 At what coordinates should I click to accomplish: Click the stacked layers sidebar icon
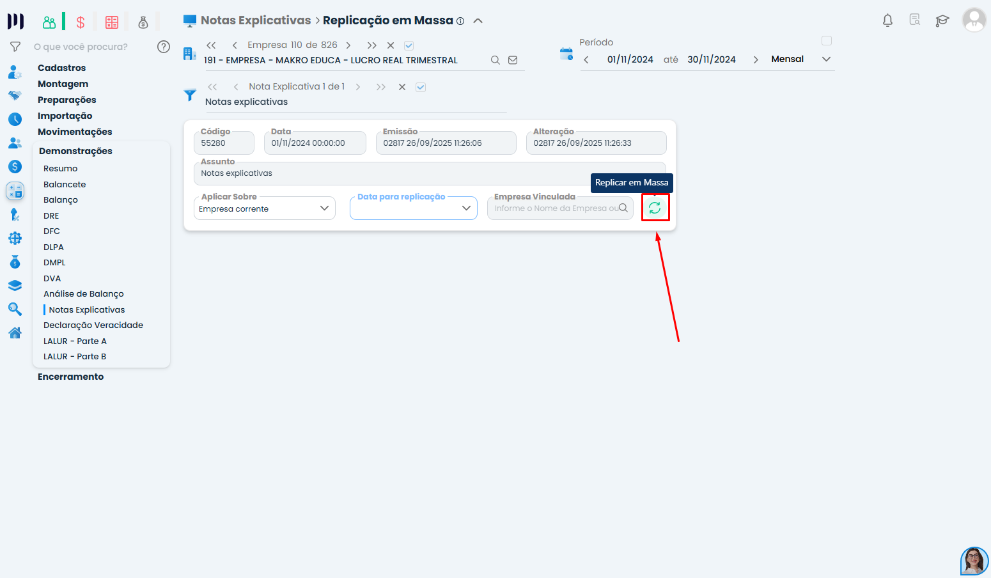point(15,285)
